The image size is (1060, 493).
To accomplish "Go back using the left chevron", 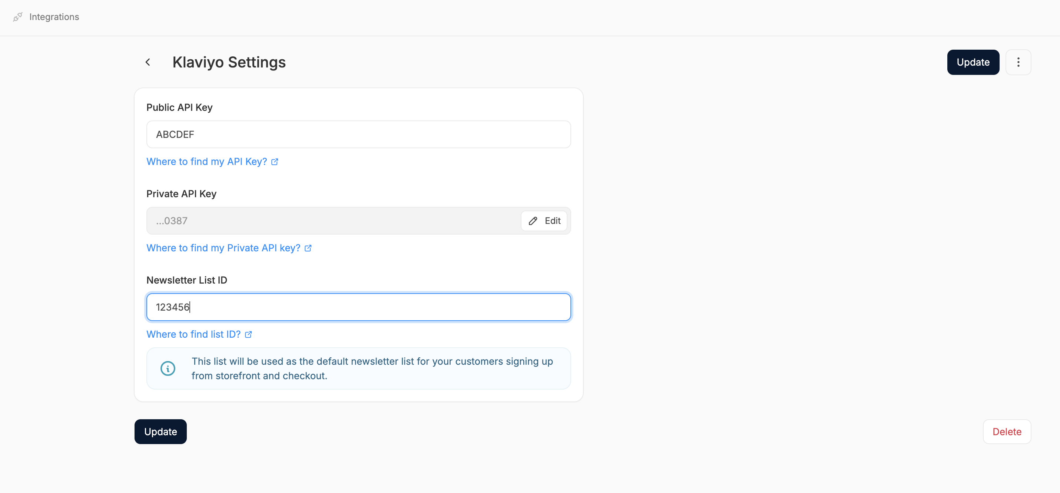I will pos(148,62).
